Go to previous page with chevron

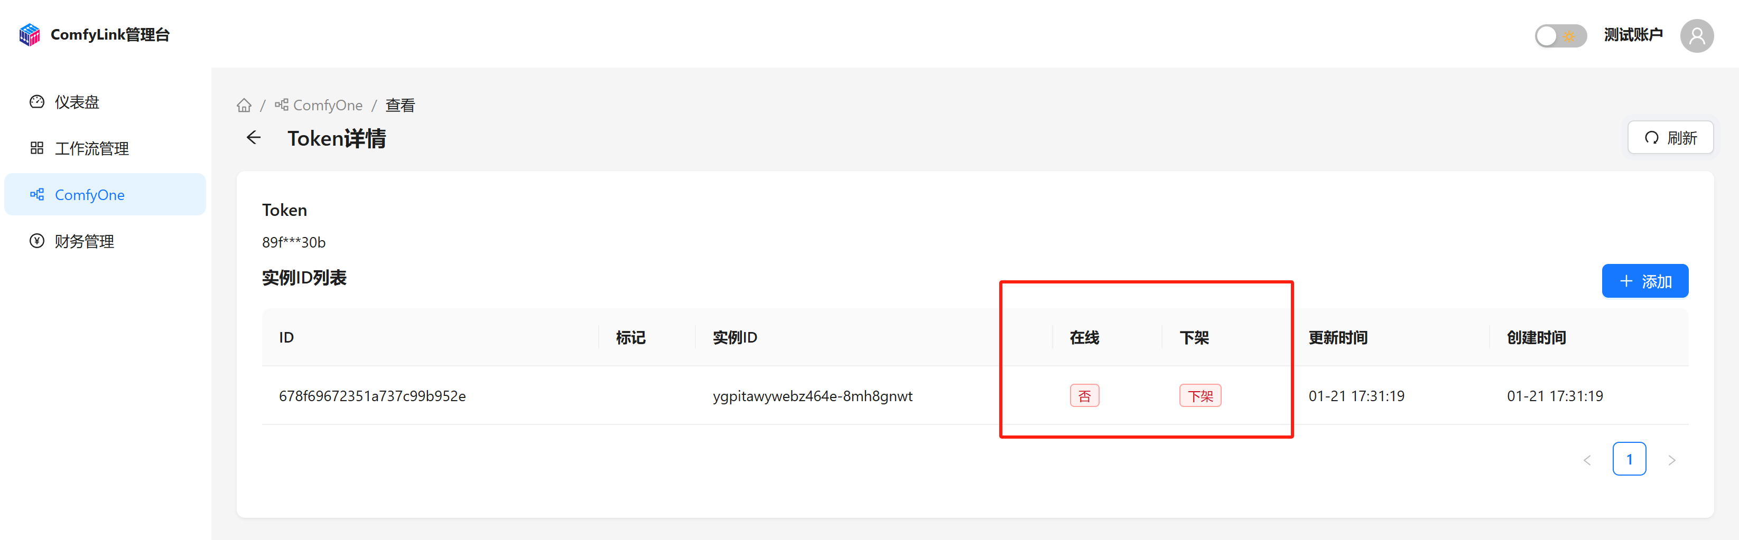1587,460
